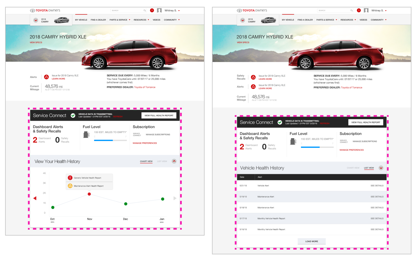416x261 pixels.
Task: Open See Details for 5/19/10 Maintenance Alert
Action: tap(377, 197)
